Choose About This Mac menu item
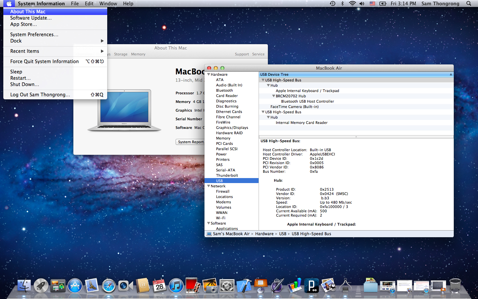Viewport: 478px width, 299px height. (55, 12)
